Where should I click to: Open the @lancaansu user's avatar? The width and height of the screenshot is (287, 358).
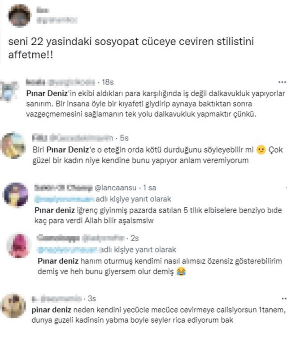tap(16, 195)
